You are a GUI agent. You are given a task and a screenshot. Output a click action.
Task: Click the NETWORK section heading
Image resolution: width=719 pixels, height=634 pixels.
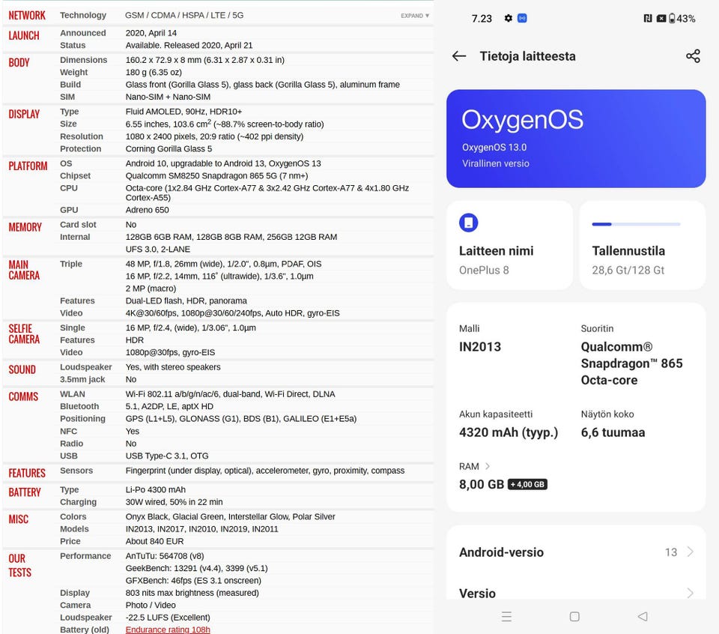coord(27,16)
